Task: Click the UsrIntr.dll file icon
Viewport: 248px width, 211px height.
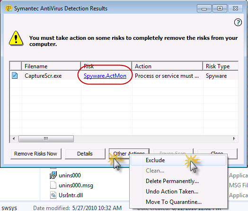Action: coord(53,195)
